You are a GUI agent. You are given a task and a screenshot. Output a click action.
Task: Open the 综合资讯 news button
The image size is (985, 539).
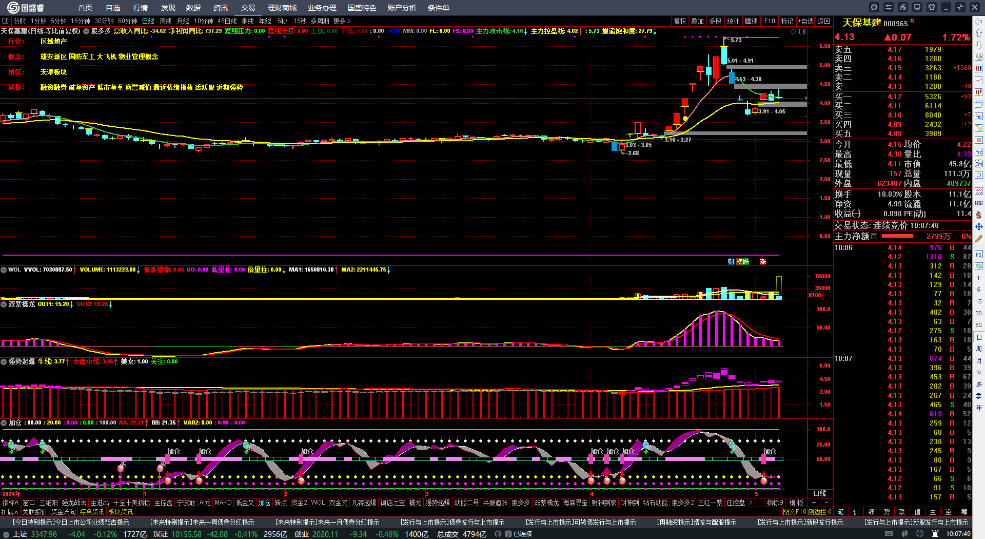92,512
